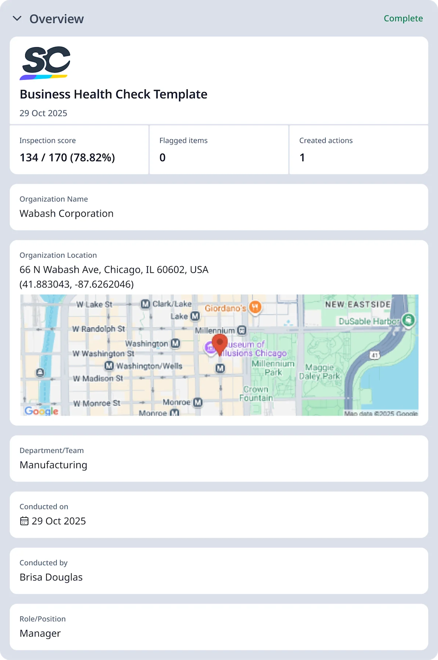Click the Organization Name field Wabash Corporation
The width and height of the screenshot is (438, 660).
pyautogui.click(x=66, y=214)
